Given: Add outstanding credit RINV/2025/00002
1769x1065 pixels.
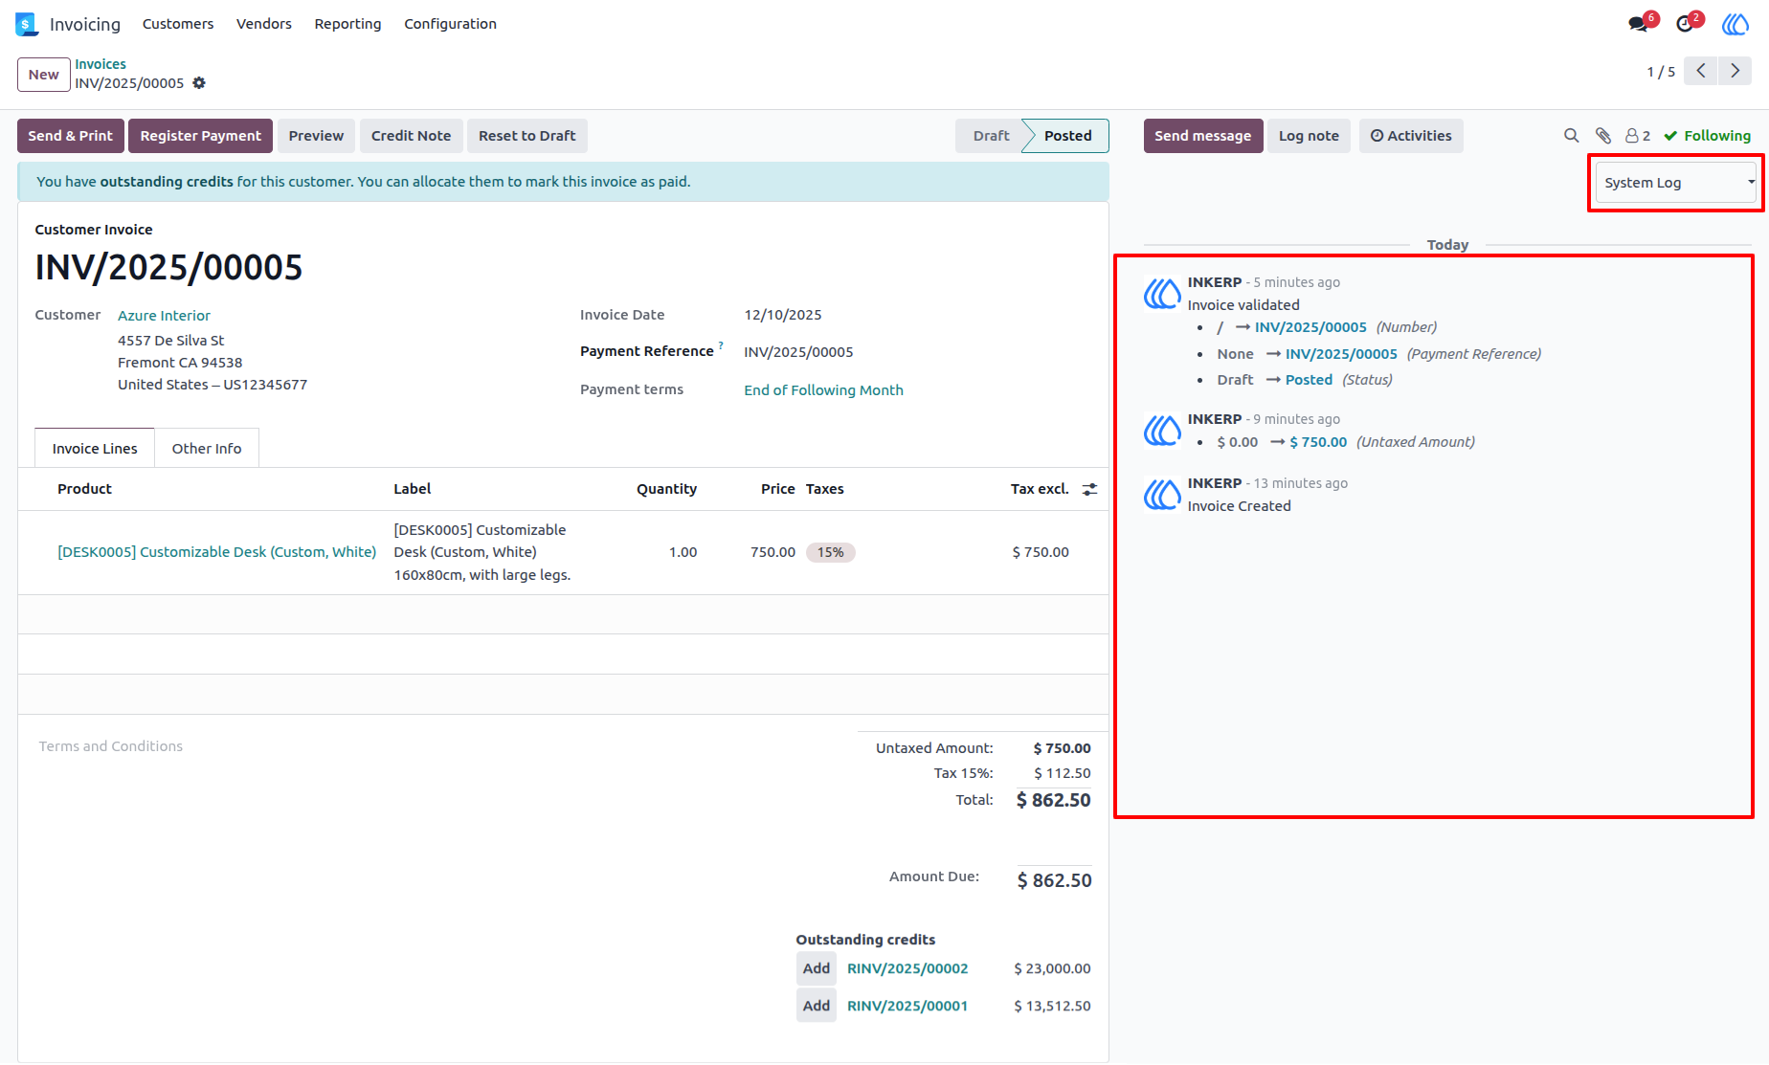Looking at the screenshot, I should click(x=817, y=968).
